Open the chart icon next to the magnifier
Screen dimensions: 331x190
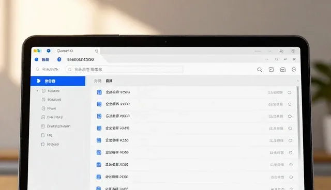pos(271,70)
